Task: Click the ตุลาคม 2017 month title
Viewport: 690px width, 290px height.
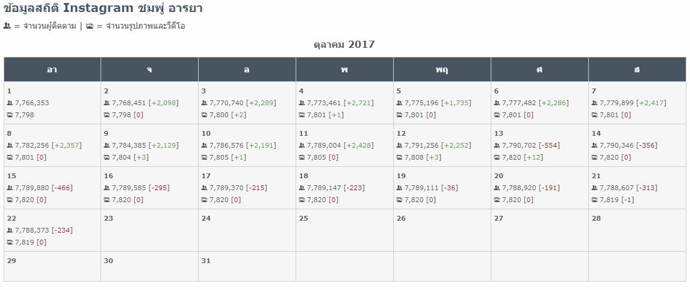Action: click(345, 45)
